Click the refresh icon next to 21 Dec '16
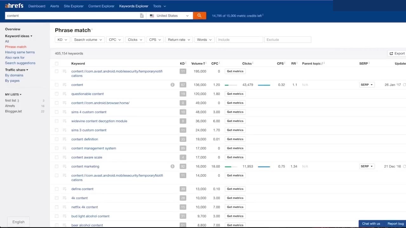This screenshot has width=406, height=228. point(404,166)
